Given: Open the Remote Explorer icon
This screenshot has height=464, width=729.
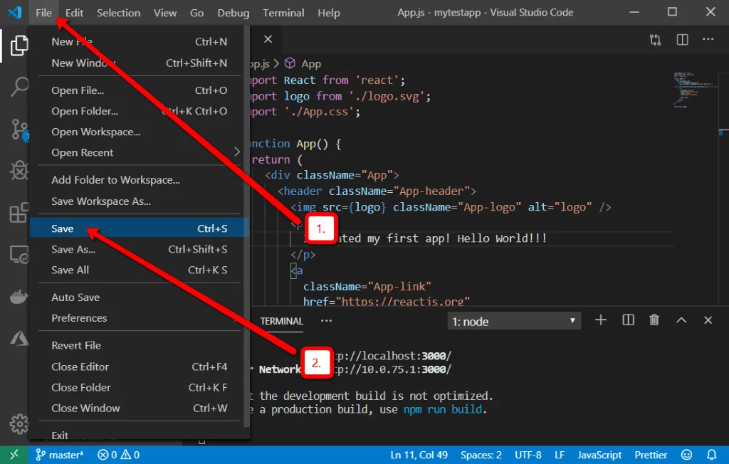Looking at the screenshot, I should point(19,255).
